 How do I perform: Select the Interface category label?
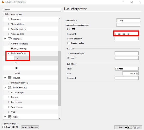point(17,39)
